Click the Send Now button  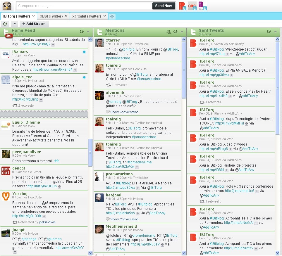click(163, 6)
